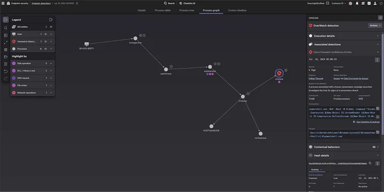Open graph search magnifier tool

pyautogui.click(x=6, y=28)
